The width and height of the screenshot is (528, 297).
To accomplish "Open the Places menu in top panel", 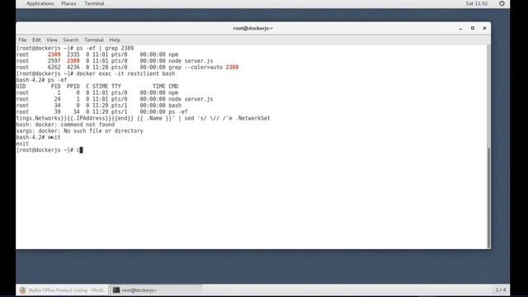I will [x=68, y=3].
